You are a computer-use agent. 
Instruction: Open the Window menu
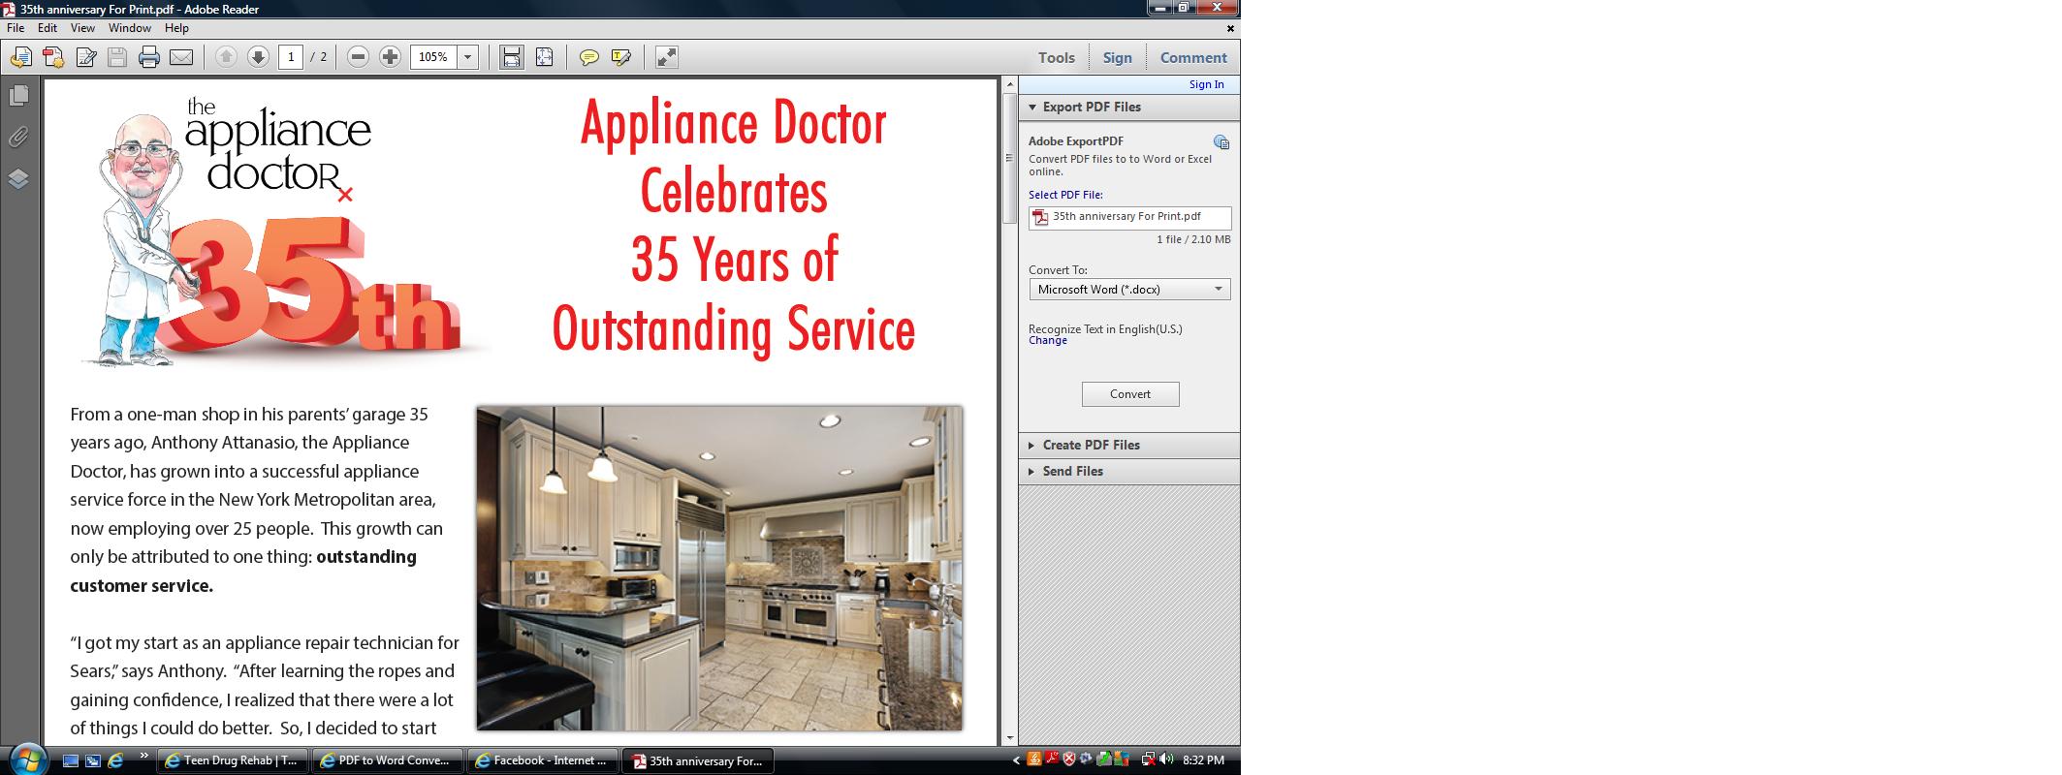(129, 28)
